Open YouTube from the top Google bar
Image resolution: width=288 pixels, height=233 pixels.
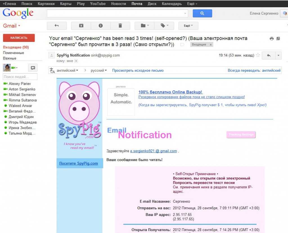pos(98,4)
